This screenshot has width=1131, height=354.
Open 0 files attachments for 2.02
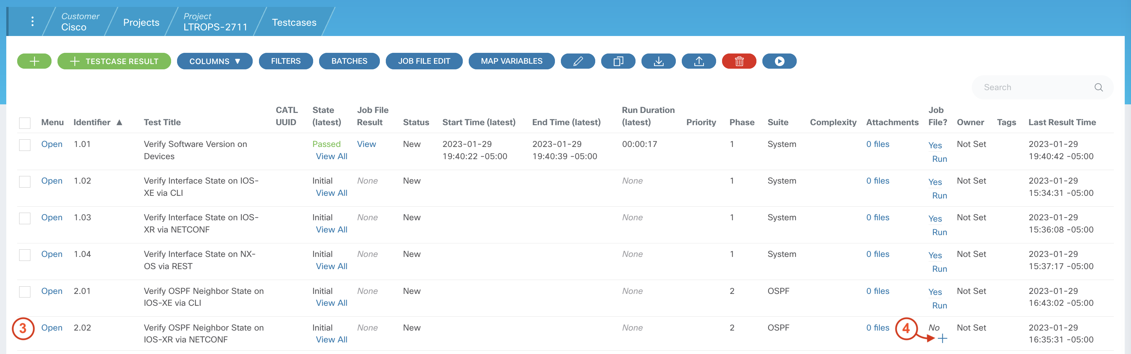(878, 328)
